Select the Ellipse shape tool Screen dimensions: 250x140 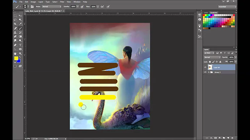point(20,49)
